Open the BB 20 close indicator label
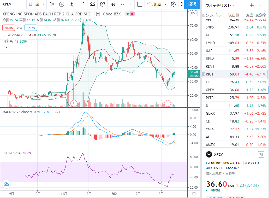269x198 pixels. point(14,35)
